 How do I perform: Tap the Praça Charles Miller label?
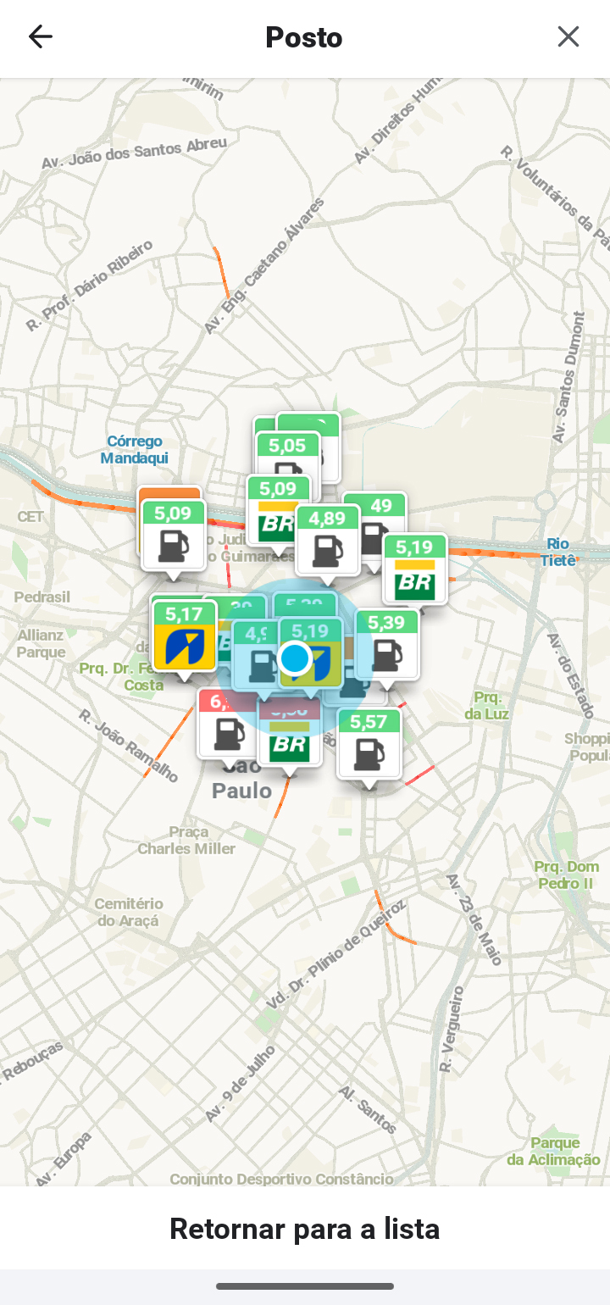[x=186, y=840]
